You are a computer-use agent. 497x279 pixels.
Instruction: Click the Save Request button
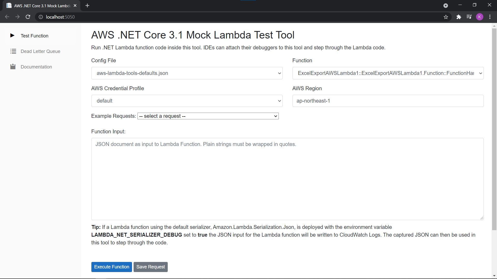coord(151,267)
